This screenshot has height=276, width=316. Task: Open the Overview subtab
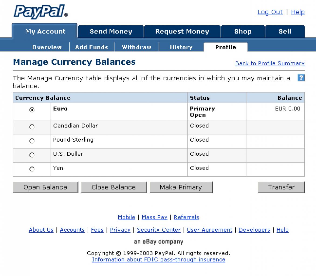(47, 47)
